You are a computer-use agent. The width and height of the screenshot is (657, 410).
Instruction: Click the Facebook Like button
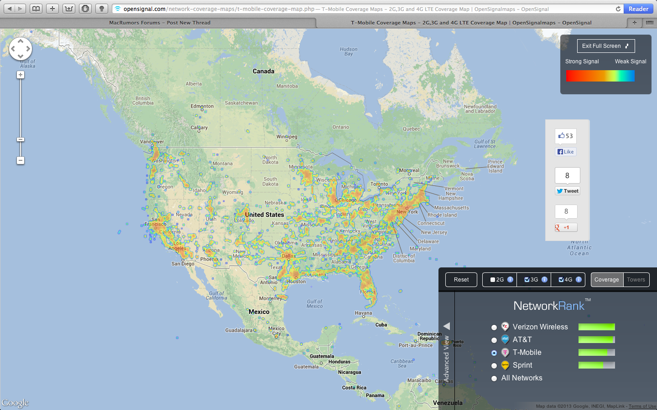566,152
